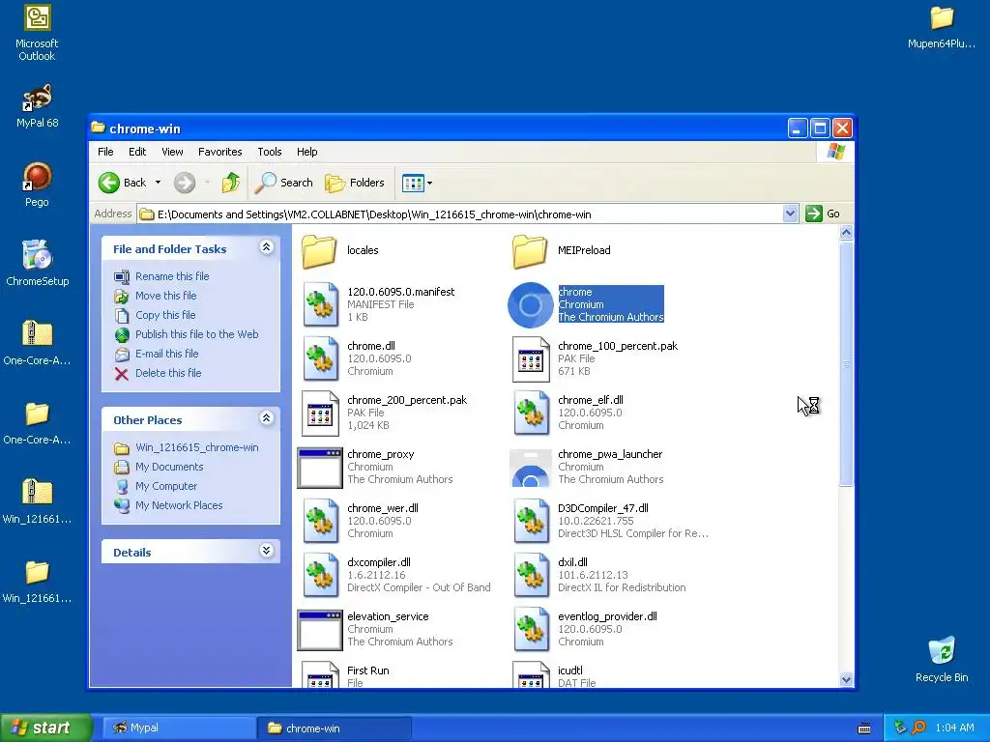Viewport: 990px width, 742px height.
Task: Open the Windows start button
Action: coord(46,728)
